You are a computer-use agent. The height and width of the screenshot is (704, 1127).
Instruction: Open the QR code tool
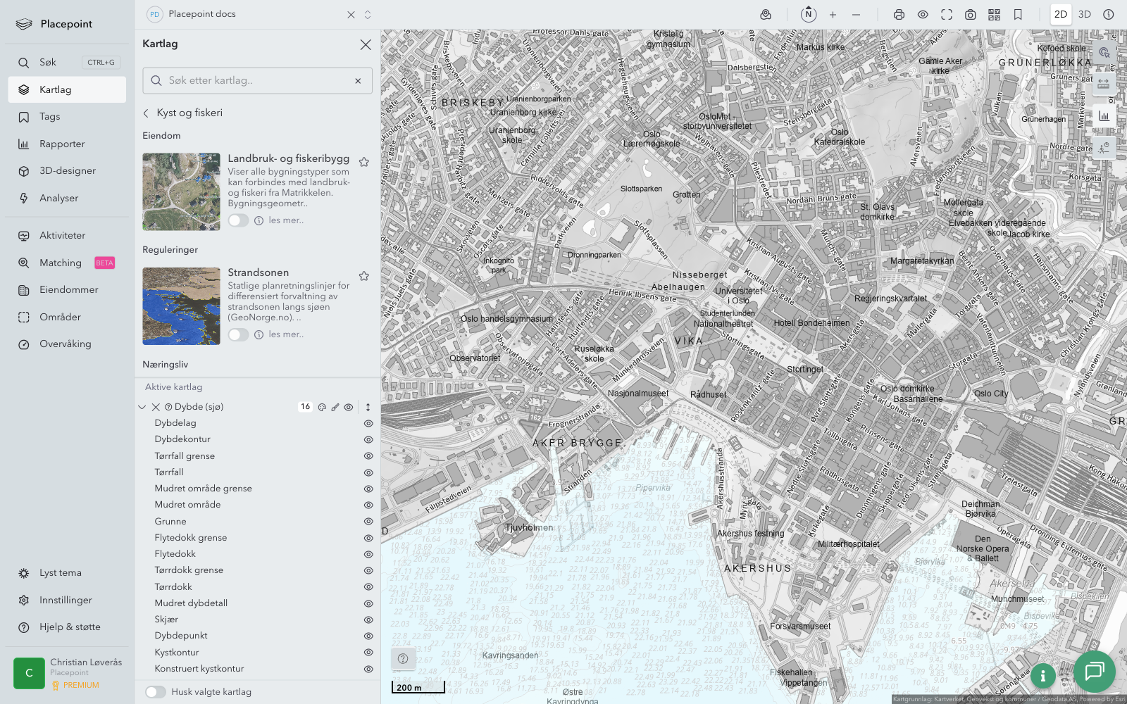click(x=994, y=15)
